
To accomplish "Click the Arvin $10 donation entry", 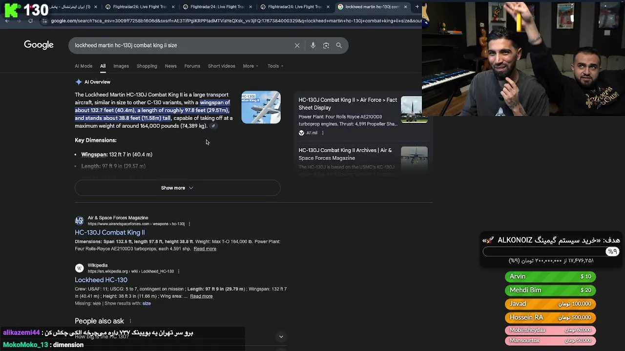I will 550,276.
